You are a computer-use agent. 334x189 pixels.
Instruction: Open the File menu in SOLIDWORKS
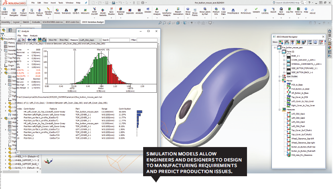coord(33,3)
